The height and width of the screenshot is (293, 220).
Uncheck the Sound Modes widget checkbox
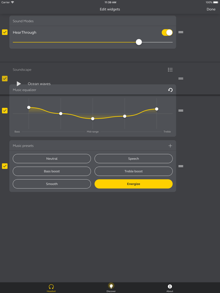[x=5, y=32]
